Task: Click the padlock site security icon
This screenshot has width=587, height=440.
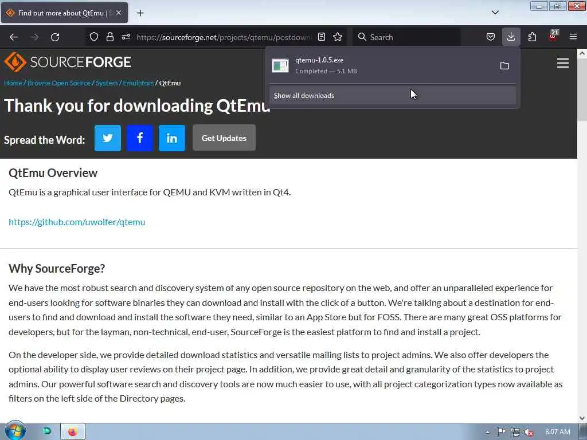Action: (x=109, y=37)
